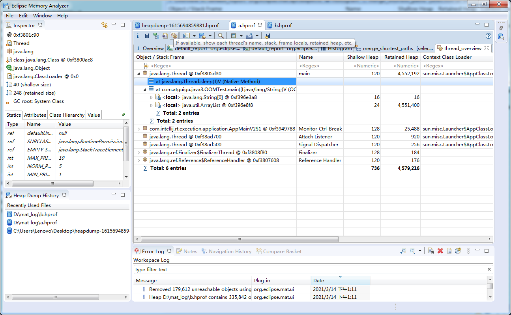Switch to Attributes tab in Inspector

35,115
